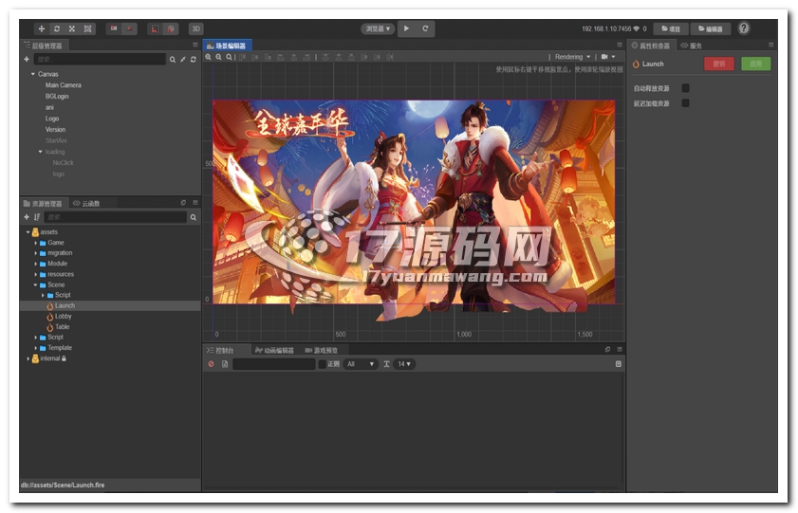Reset scene view zoom
Screen dimensions: 798x513
point(230,58)
